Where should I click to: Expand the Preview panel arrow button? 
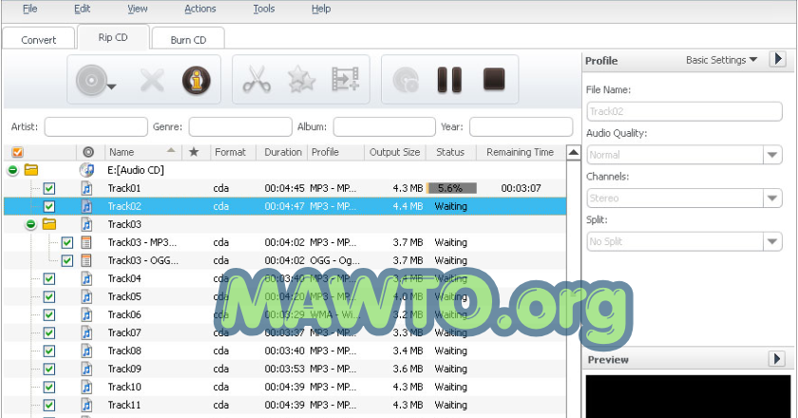[x=777, y=359]
